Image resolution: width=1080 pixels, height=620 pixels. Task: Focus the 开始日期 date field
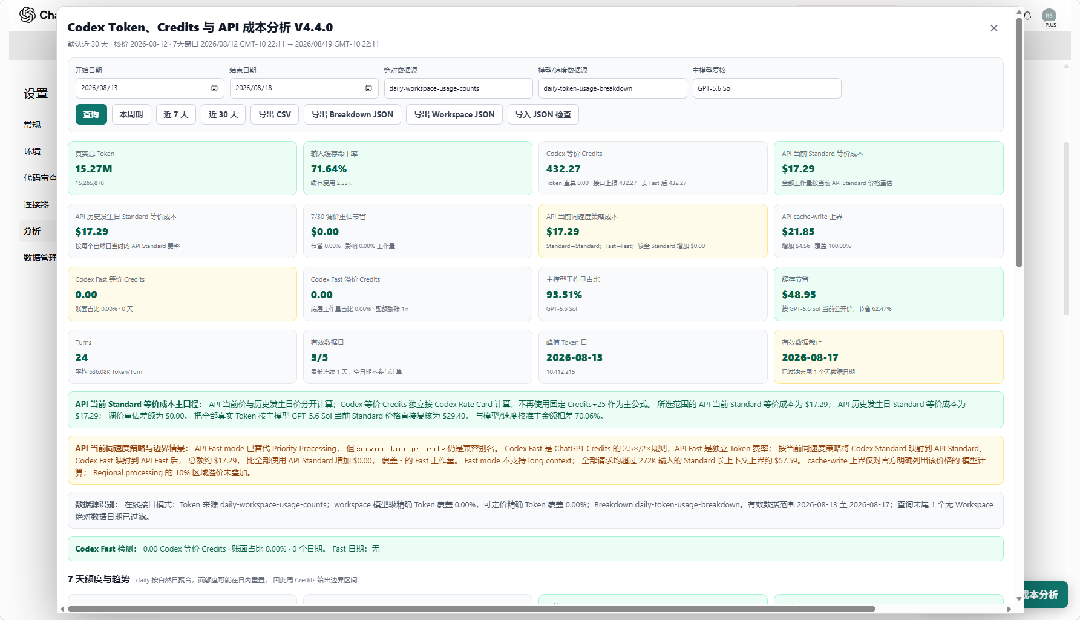pyautogui.click(x=149, y=88)
